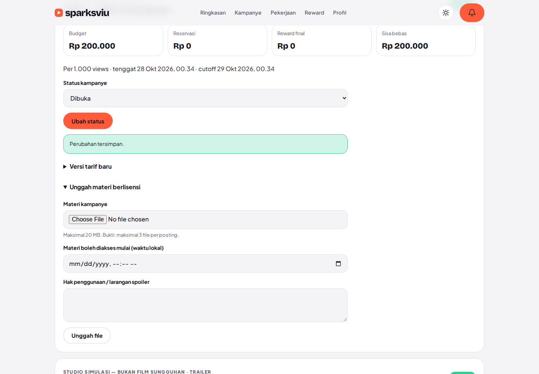Go to Profil in the navigation
This screenshot has width=539, height=374.
coord(340,13)
